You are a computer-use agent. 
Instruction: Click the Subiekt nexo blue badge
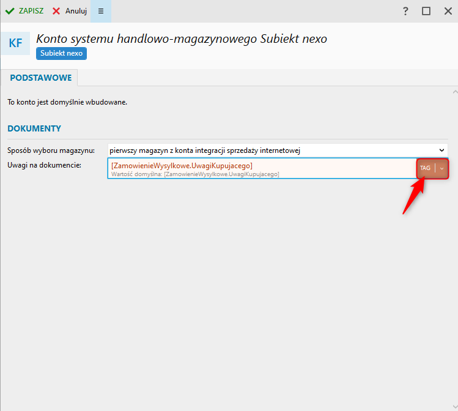coord(61,53)
